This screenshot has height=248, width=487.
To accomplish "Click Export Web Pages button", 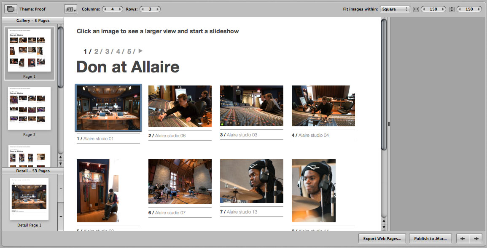I will (382, 238).
